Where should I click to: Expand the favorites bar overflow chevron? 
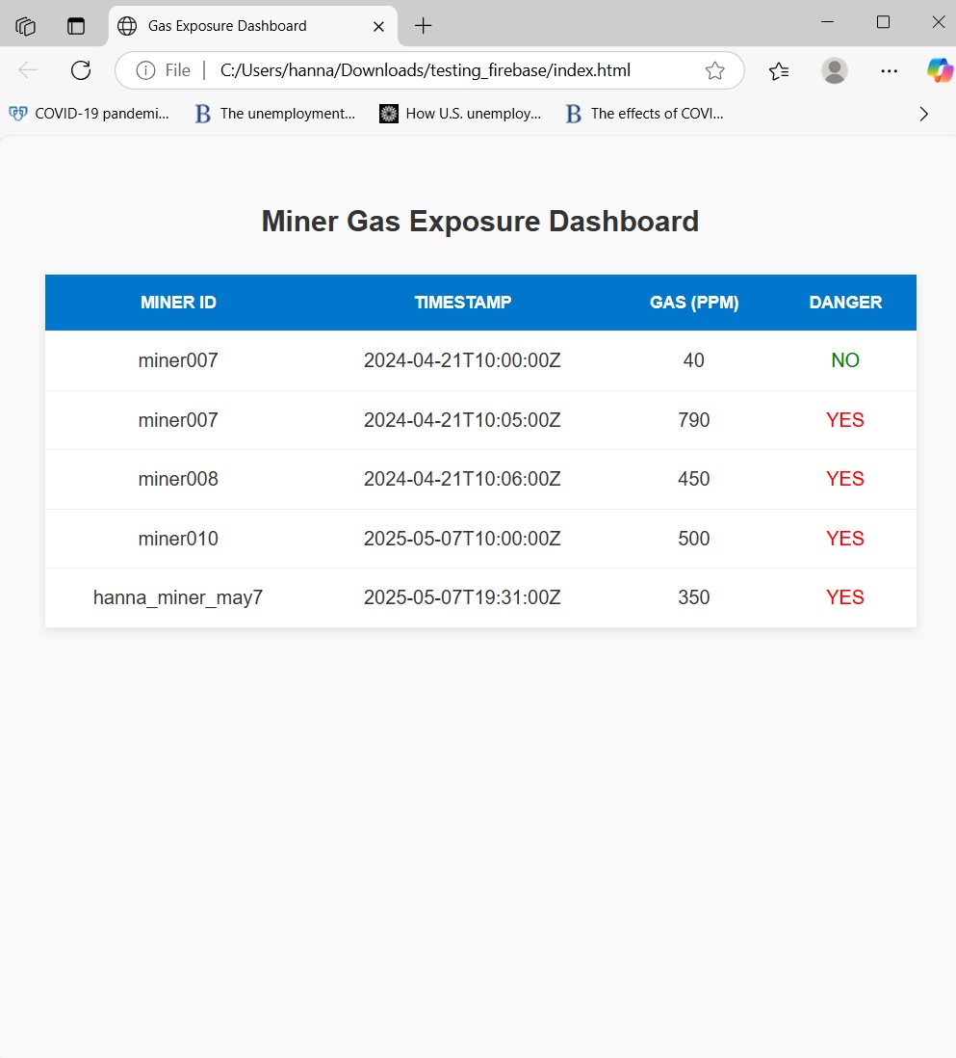coord(923,114)
